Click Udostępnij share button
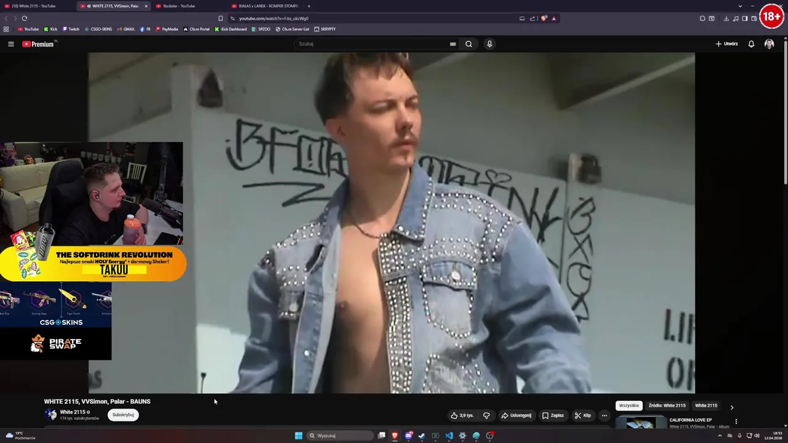This screenshot has width=788, height=443. pos(516,415)
